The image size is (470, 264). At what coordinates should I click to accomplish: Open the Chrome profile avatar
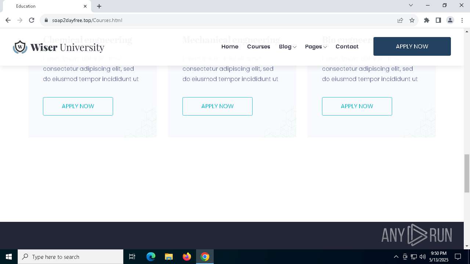(x=450, y=20)
